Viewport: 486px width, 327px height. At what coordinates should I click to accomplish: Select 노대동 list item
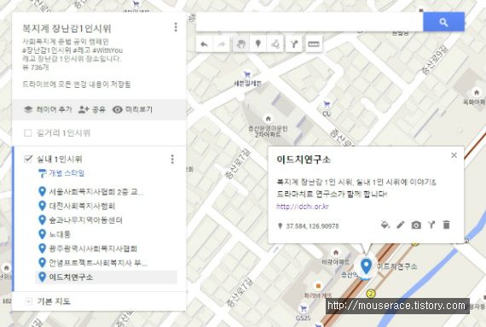(60, 234)
